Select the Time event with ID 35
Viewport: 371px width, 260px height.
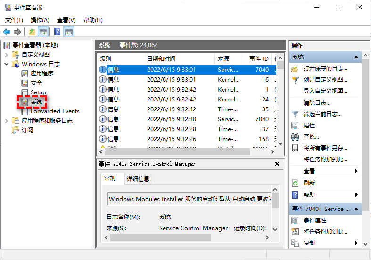[x=187, y=109]
